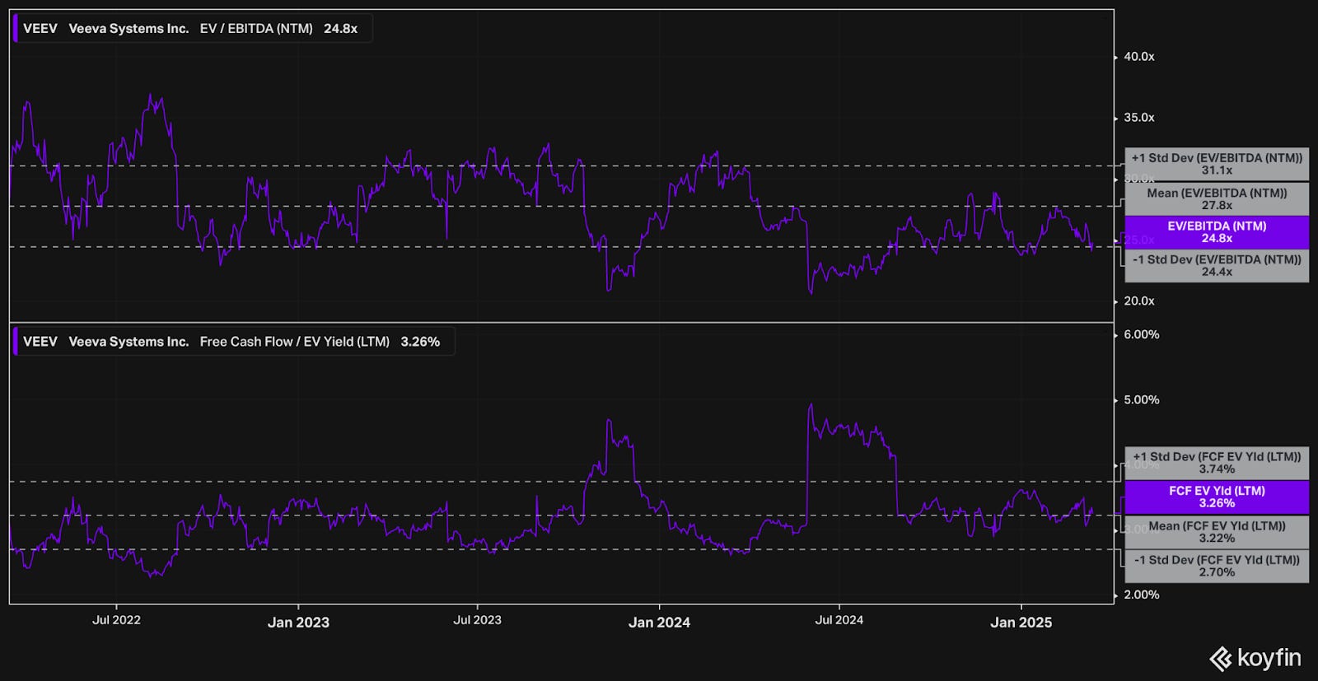Click the Mean (FCF EV Yld (LTM)) 3.22% label

[1217, 532]
